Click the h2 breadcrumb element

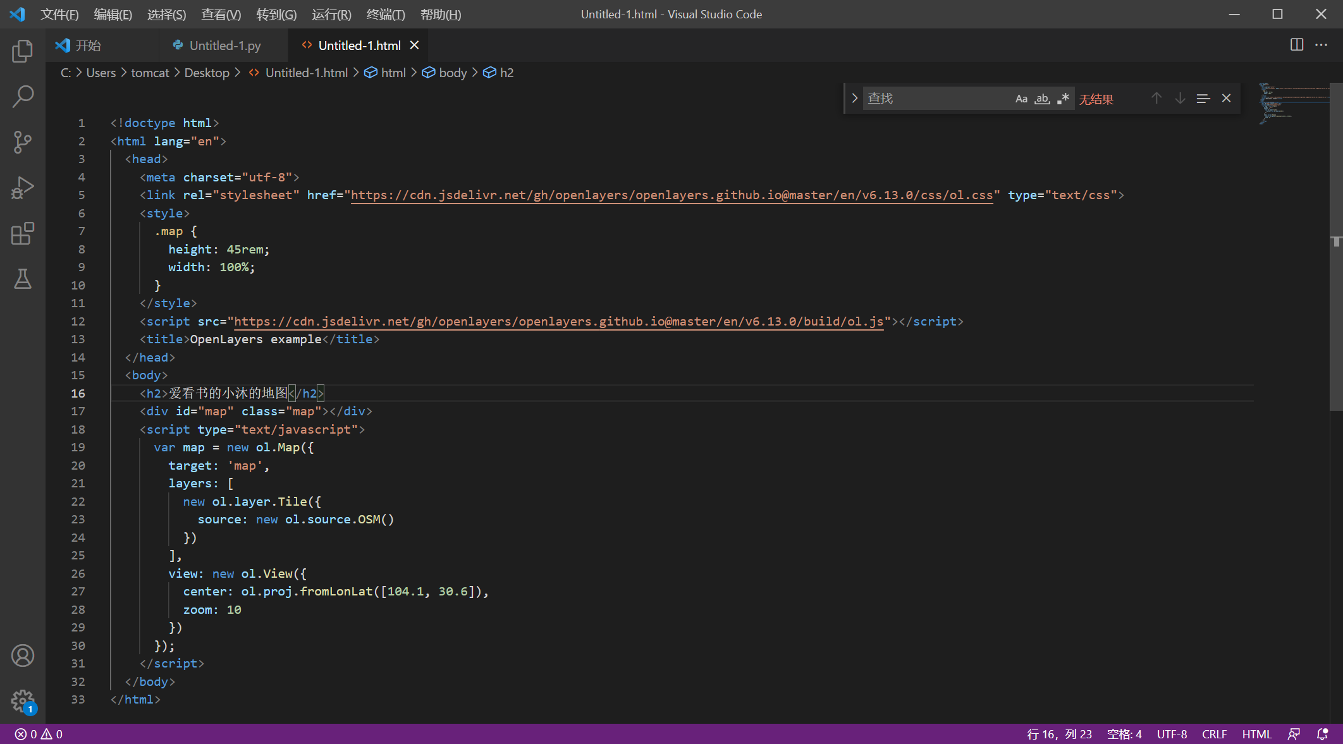click(498, 73)
